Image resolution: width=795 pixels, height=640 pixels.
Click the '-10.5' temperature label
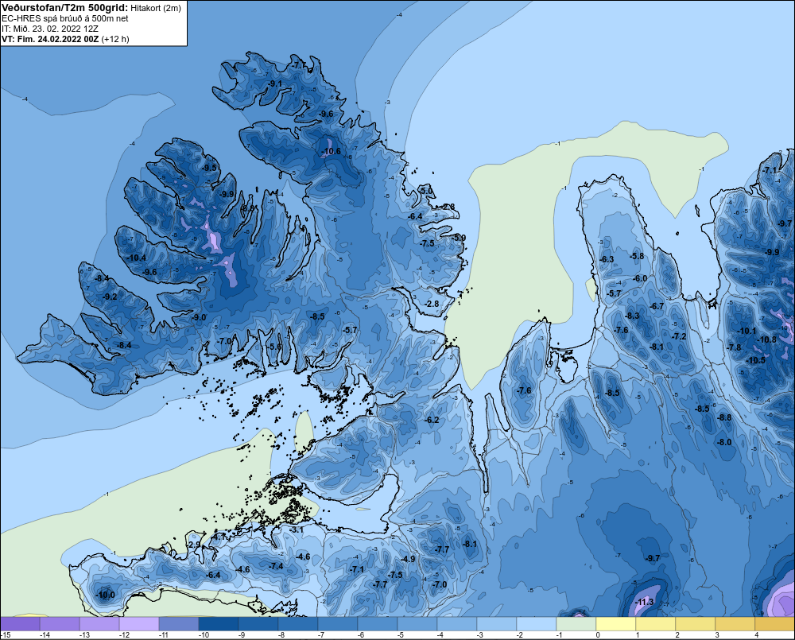tap(755, 360)
